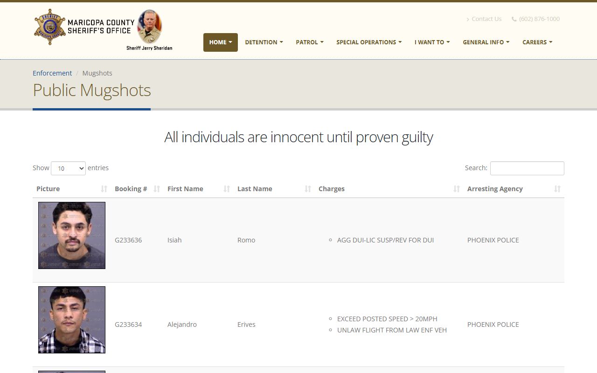Click the phone icon next to (602) 876-1000
The image size is (597, 373).
coord(514,19)
